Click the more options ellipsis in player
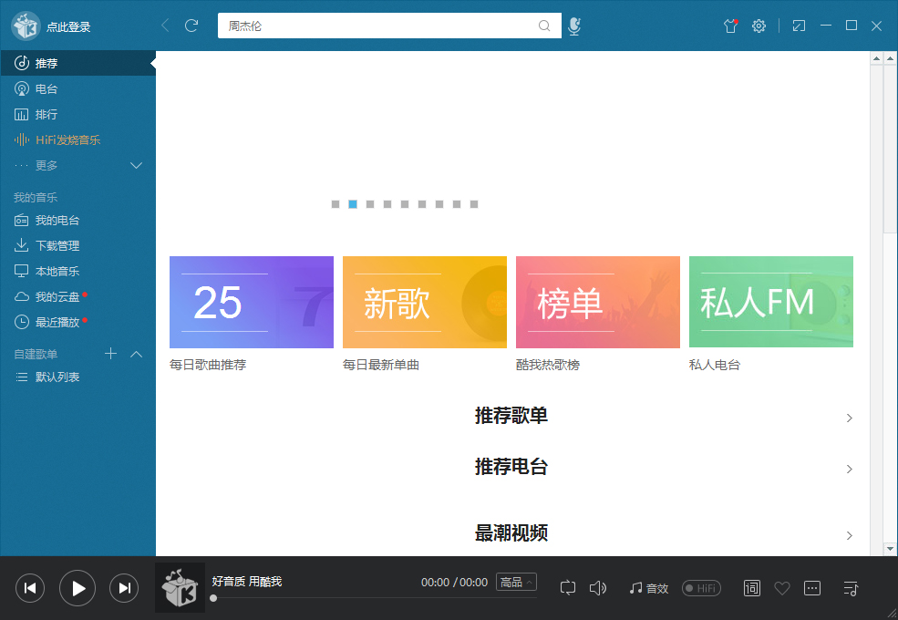The width and height of the screenshot is (898, 620). (x=812, y=588)
